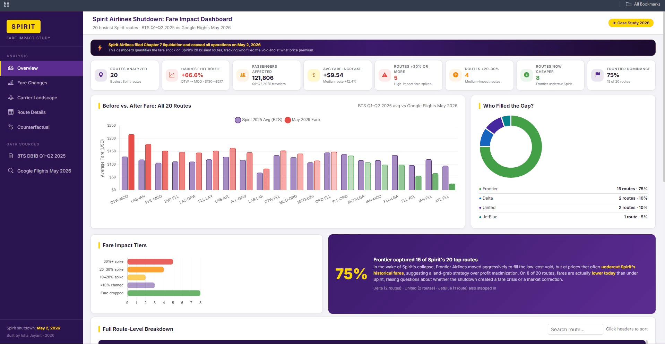Click the orange '20–30% spike' tier bar
The width and height of the screenshot is (665, 344).
click(146, 269)
